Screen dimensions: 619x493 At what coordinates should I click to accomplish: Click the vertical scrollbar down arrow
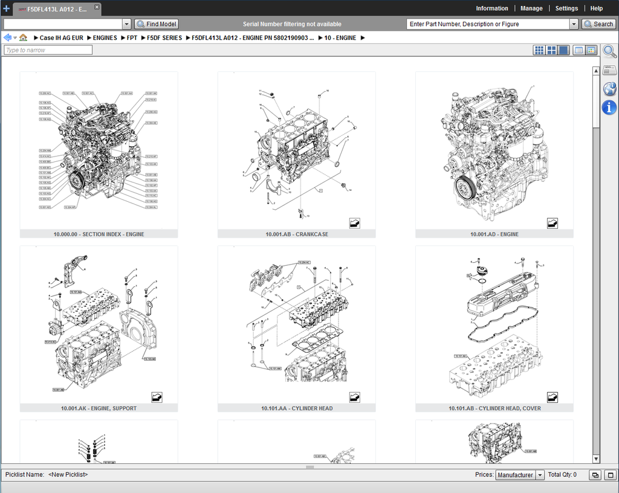tap(596, 459)
